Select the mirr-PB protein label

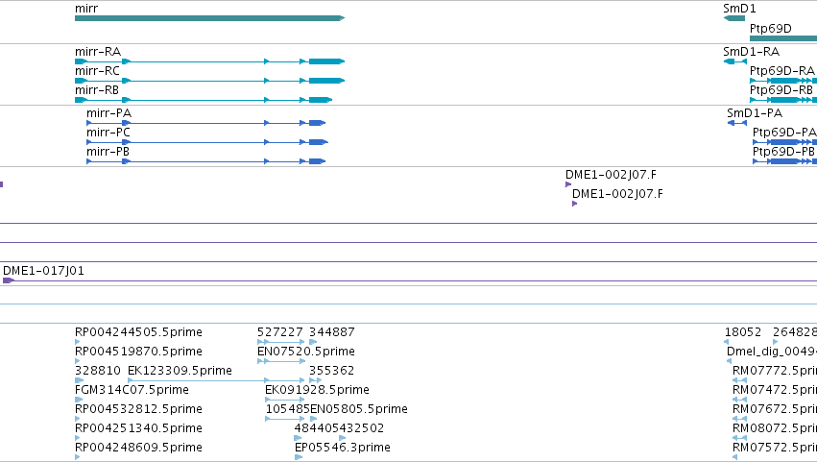point(108,152)
